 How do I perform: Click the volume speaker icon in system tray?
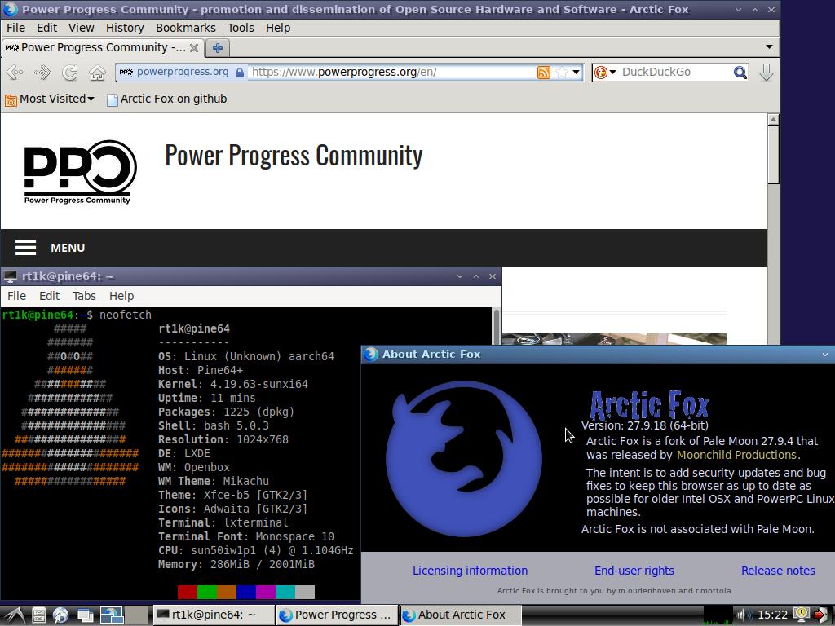744,615
